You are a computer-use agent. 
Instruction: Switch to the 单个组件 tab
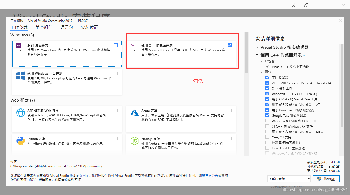(x=44, y=27)
